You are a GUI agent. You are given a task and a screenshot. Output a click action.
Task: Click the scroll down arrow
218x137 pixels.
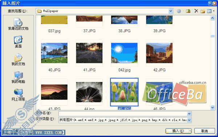pos(213,107)
